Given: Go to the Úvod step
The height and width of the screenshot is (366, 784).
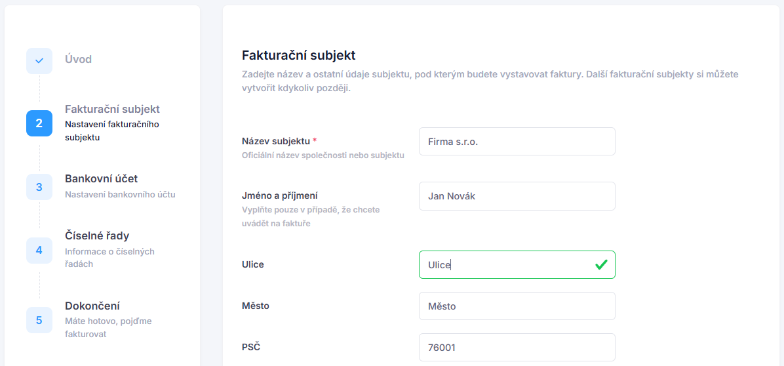Looking at the screenshot, I should click(x=78, y=60).
